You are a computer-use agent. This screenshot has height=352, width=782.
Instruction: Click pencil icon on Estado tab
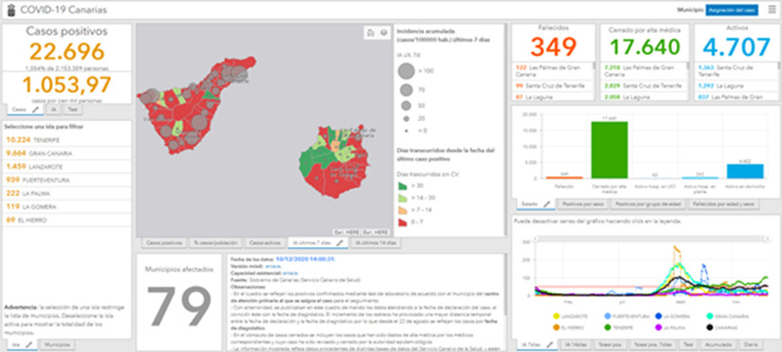pos(547,204)
